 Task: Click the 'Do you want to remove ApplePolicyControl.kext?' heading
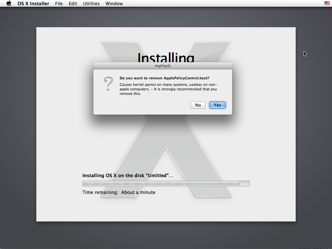(x=164, y=78)
